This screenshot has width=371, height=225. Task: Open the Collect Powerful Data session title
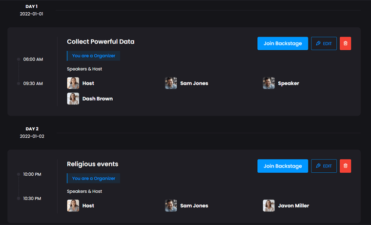point(101,41)
